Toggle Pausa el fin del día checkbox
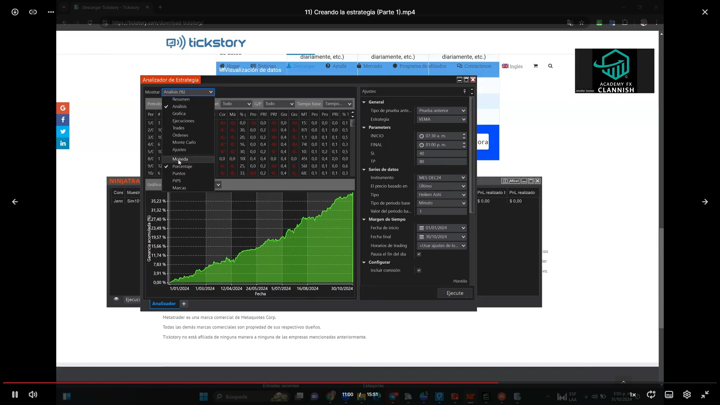 pos(419,254)
